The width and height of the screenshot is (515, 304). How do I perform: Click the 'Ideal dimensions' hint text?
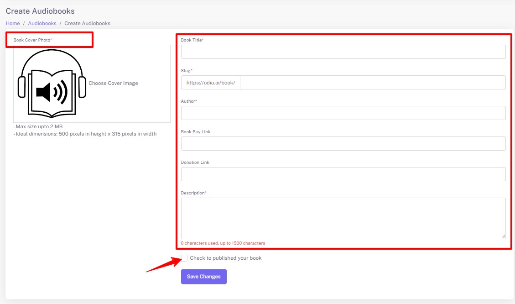[85, 134]
